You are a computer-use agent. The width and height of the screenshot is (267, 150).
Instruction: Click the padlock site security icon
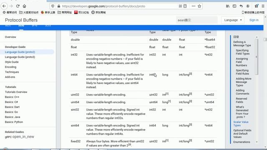pyautogui.click(x=59, y=6)
